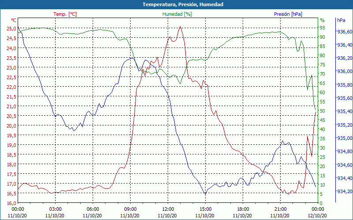
Task: Click pressure axis value 935,00
Action: [x=344, y=138]
